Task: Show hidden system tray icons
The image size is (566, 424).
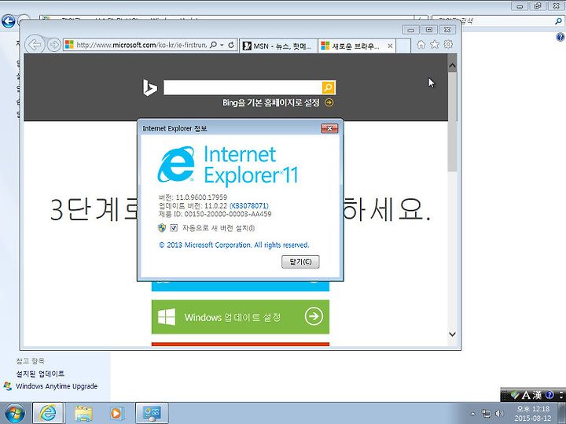Action: click(473, 414)
